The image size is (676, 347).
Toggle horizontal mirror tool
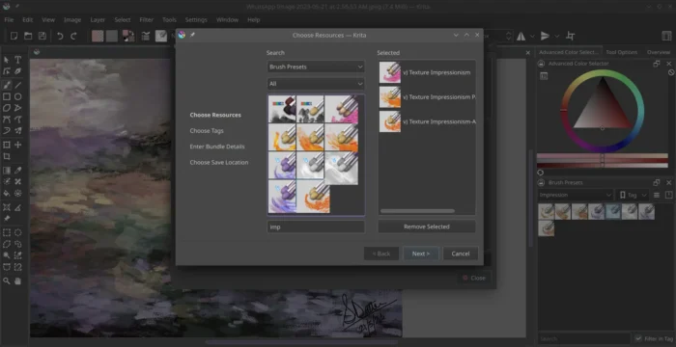521,37
